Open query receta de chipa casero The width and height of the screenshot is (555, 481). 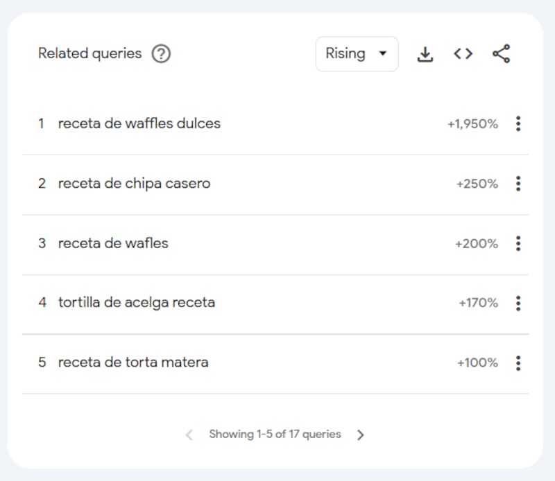pyautogui.click(x=134, y=184)
